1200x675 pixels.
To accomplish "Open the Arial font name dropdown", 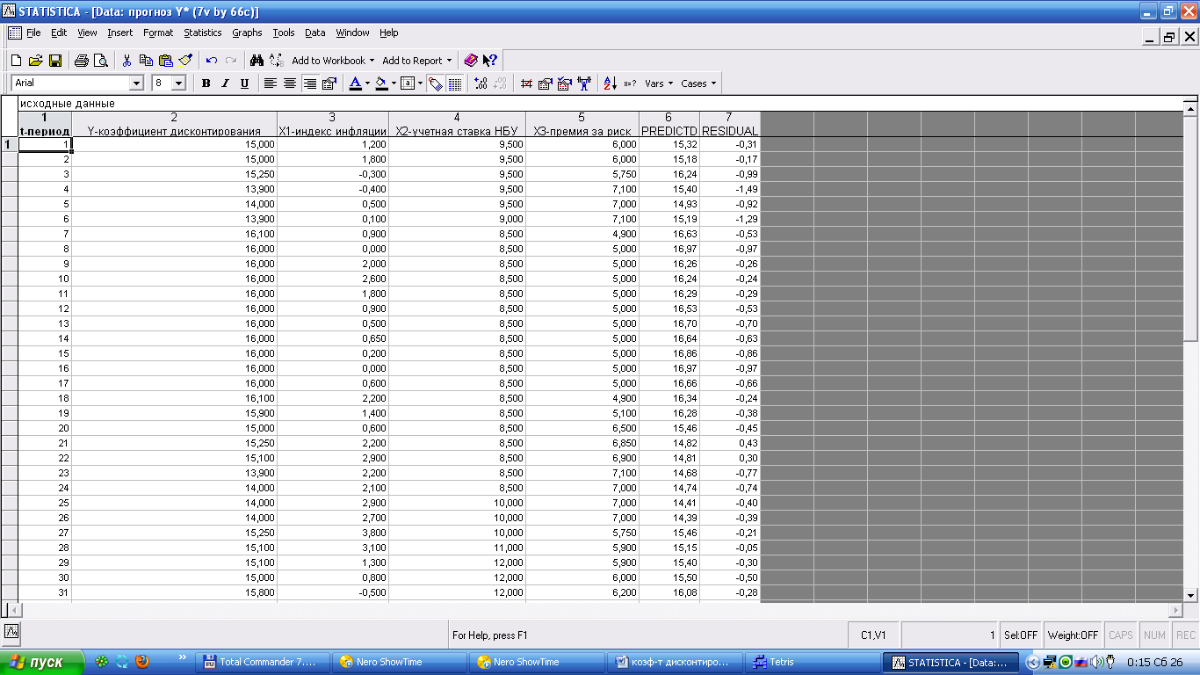I will pyautogui.click(x=136, y=83).
